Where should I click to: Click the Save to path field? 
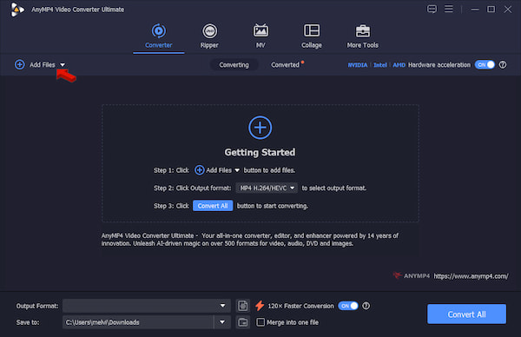coord(138,322)
